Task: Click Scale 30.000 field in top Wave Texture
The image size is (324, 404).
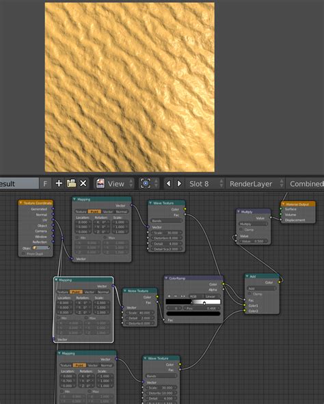Action: coord(166,232)
